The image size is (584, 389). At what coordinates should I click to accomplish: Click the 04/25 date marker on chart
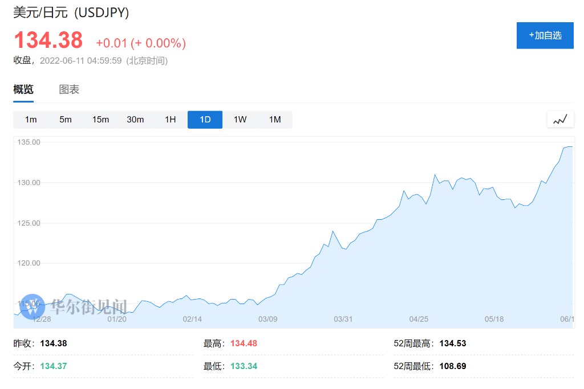(419, 319)
